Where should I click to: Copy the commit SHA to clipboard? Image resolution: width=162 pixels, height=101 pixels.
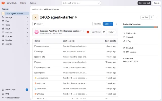[x=104, y=32]
